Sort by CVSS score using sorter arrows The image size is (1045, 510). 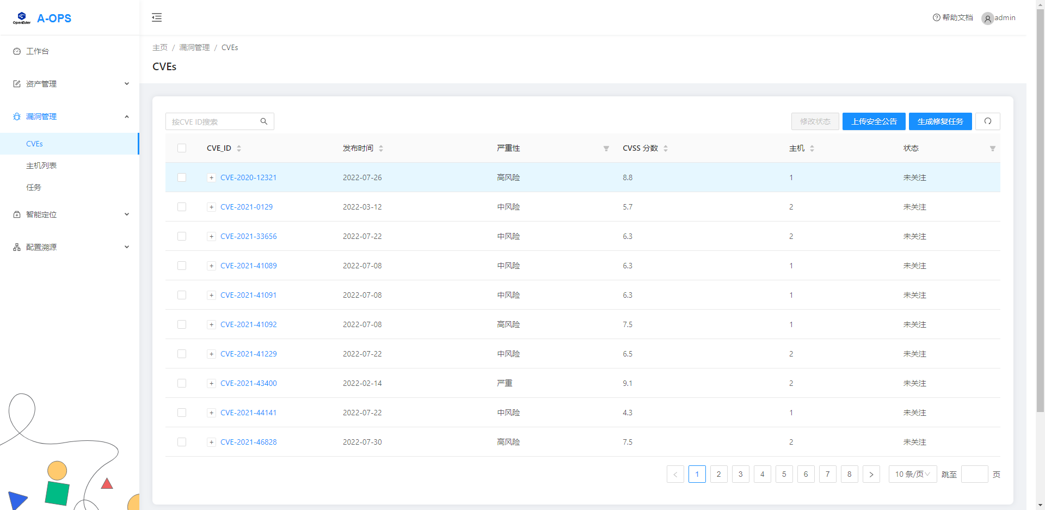click(666, 149)
